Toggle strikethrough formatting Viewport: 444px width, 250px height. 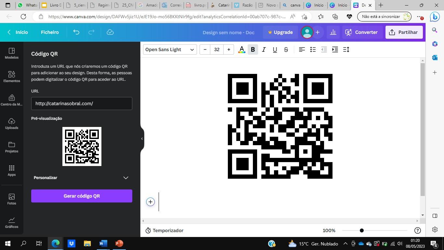286,49
